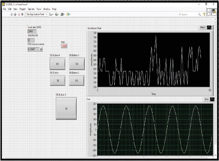The height and width of the screenshot is (161, 219).
Task: Click the 'Sine' legend label
Action: (x=207, y=99)
